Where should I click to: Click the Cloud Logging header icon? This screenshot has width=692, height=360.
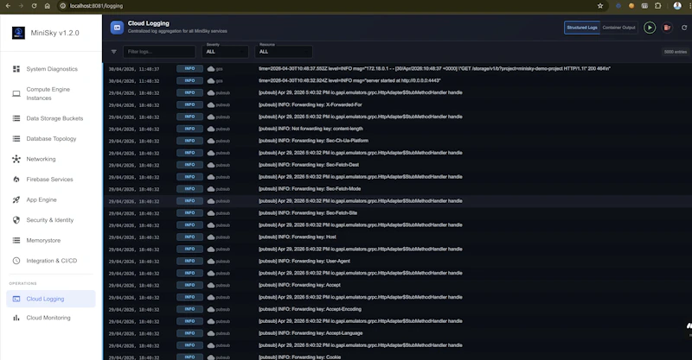pyautogui.click(x=117, y=28)
